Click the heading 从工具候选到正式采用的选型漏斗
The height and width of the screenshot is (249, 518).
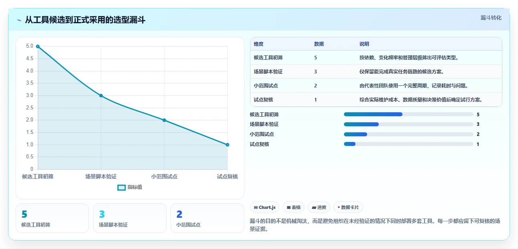(85, 20)
